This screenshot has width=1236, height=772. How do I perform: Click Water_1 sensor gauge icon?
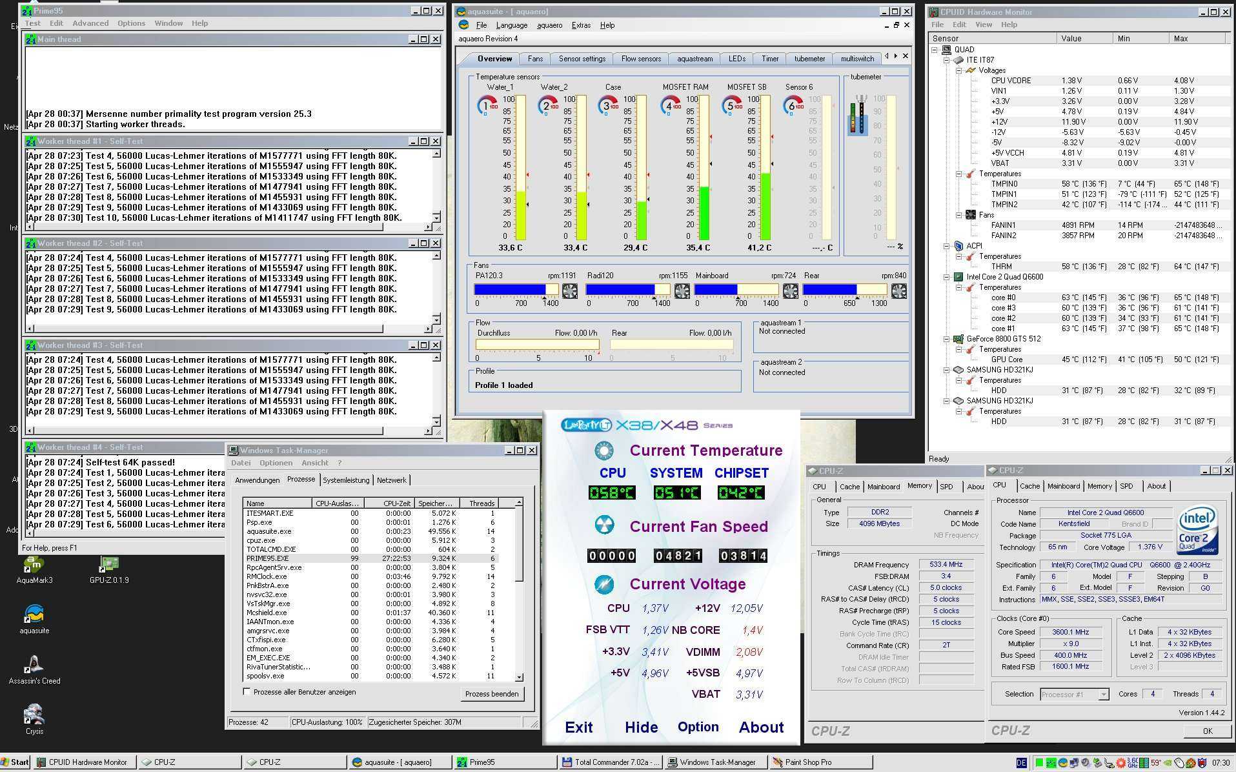487,106
